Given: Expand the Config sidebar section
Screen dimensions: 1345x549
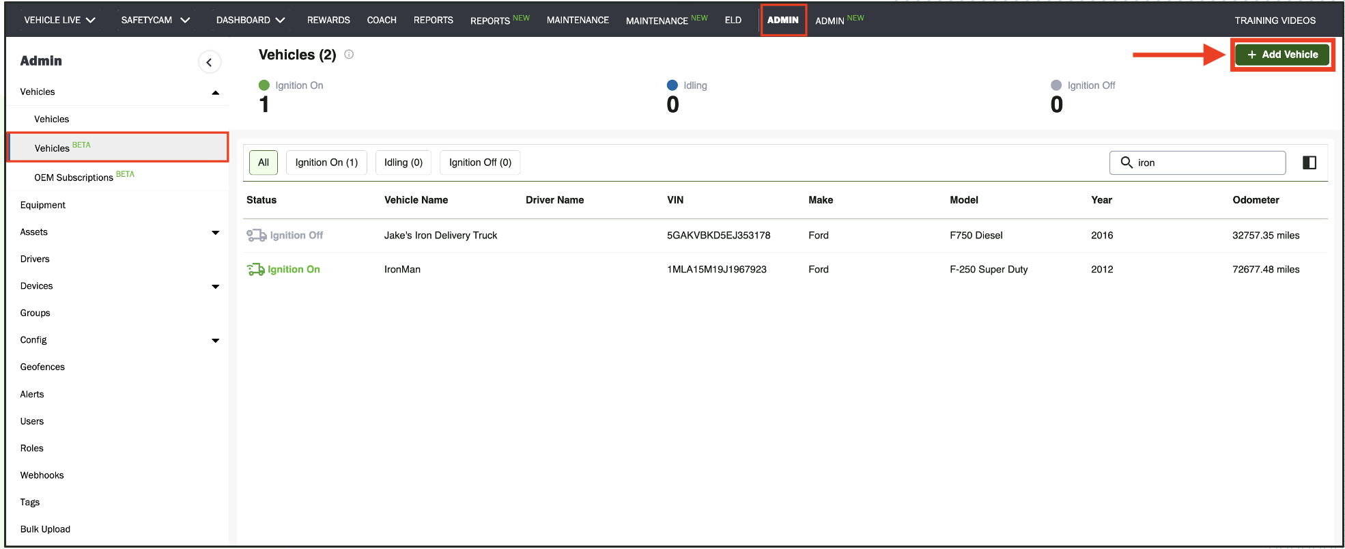Looking at the screenshot, I should click(x=216, y=341).
